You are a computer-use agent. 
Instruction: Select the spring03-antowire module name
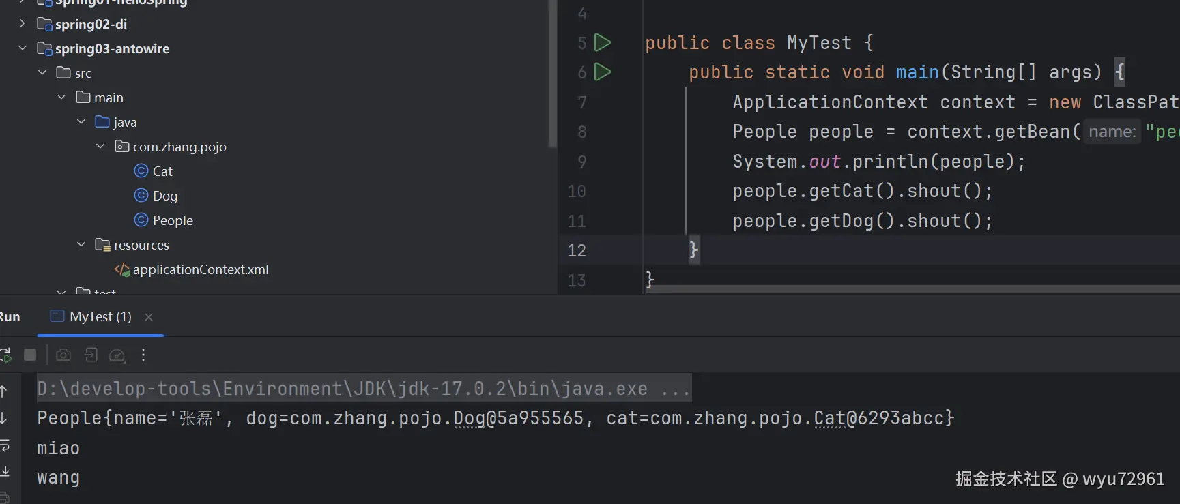[112, 48]
